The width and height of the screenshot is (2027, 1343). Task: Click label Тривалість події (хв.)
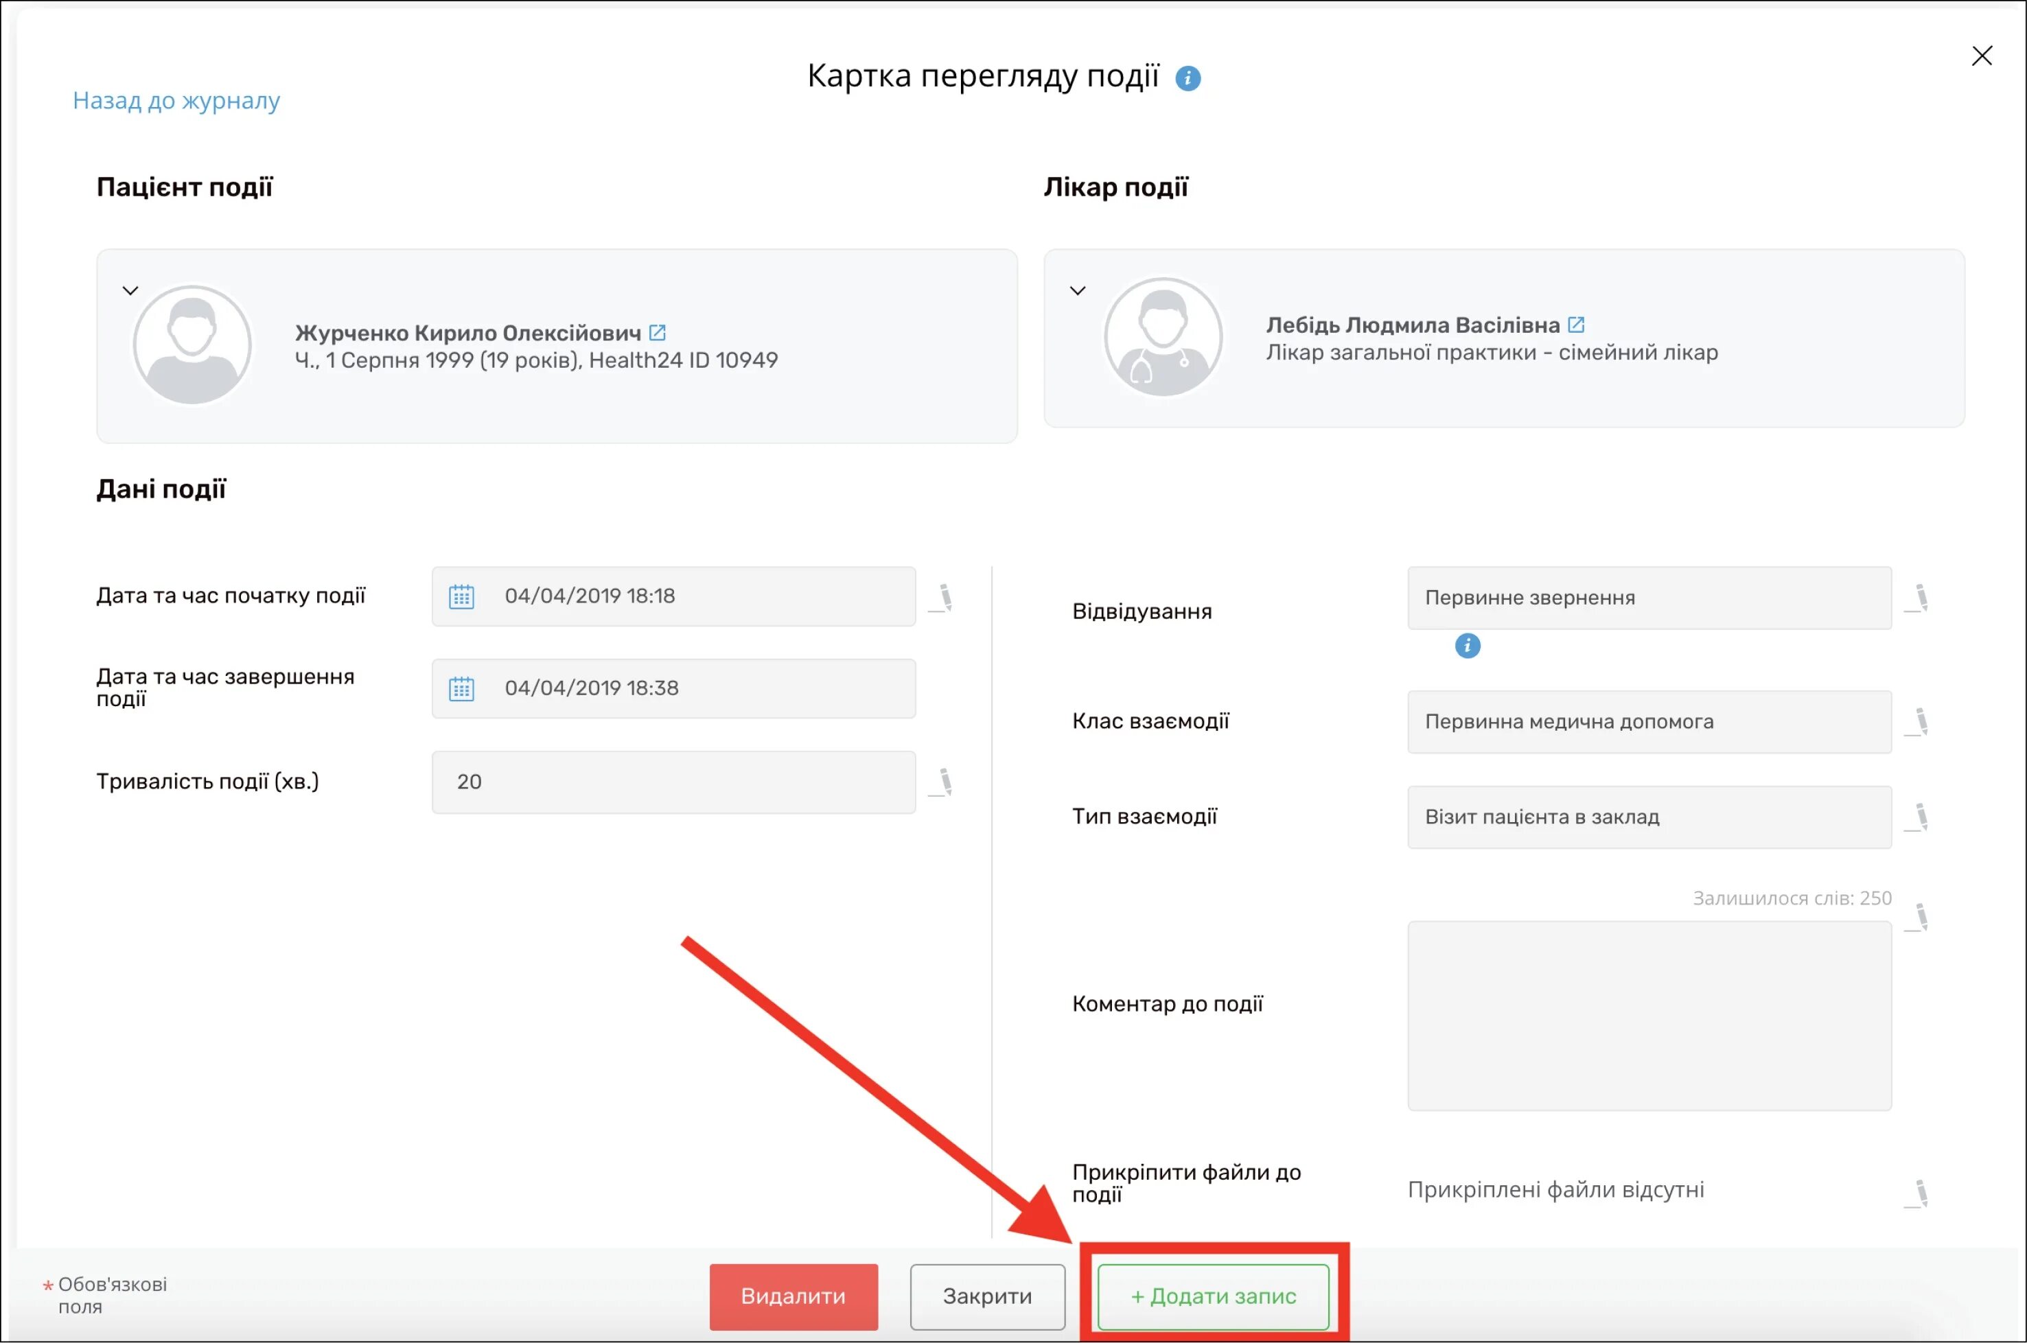point(207,781)
